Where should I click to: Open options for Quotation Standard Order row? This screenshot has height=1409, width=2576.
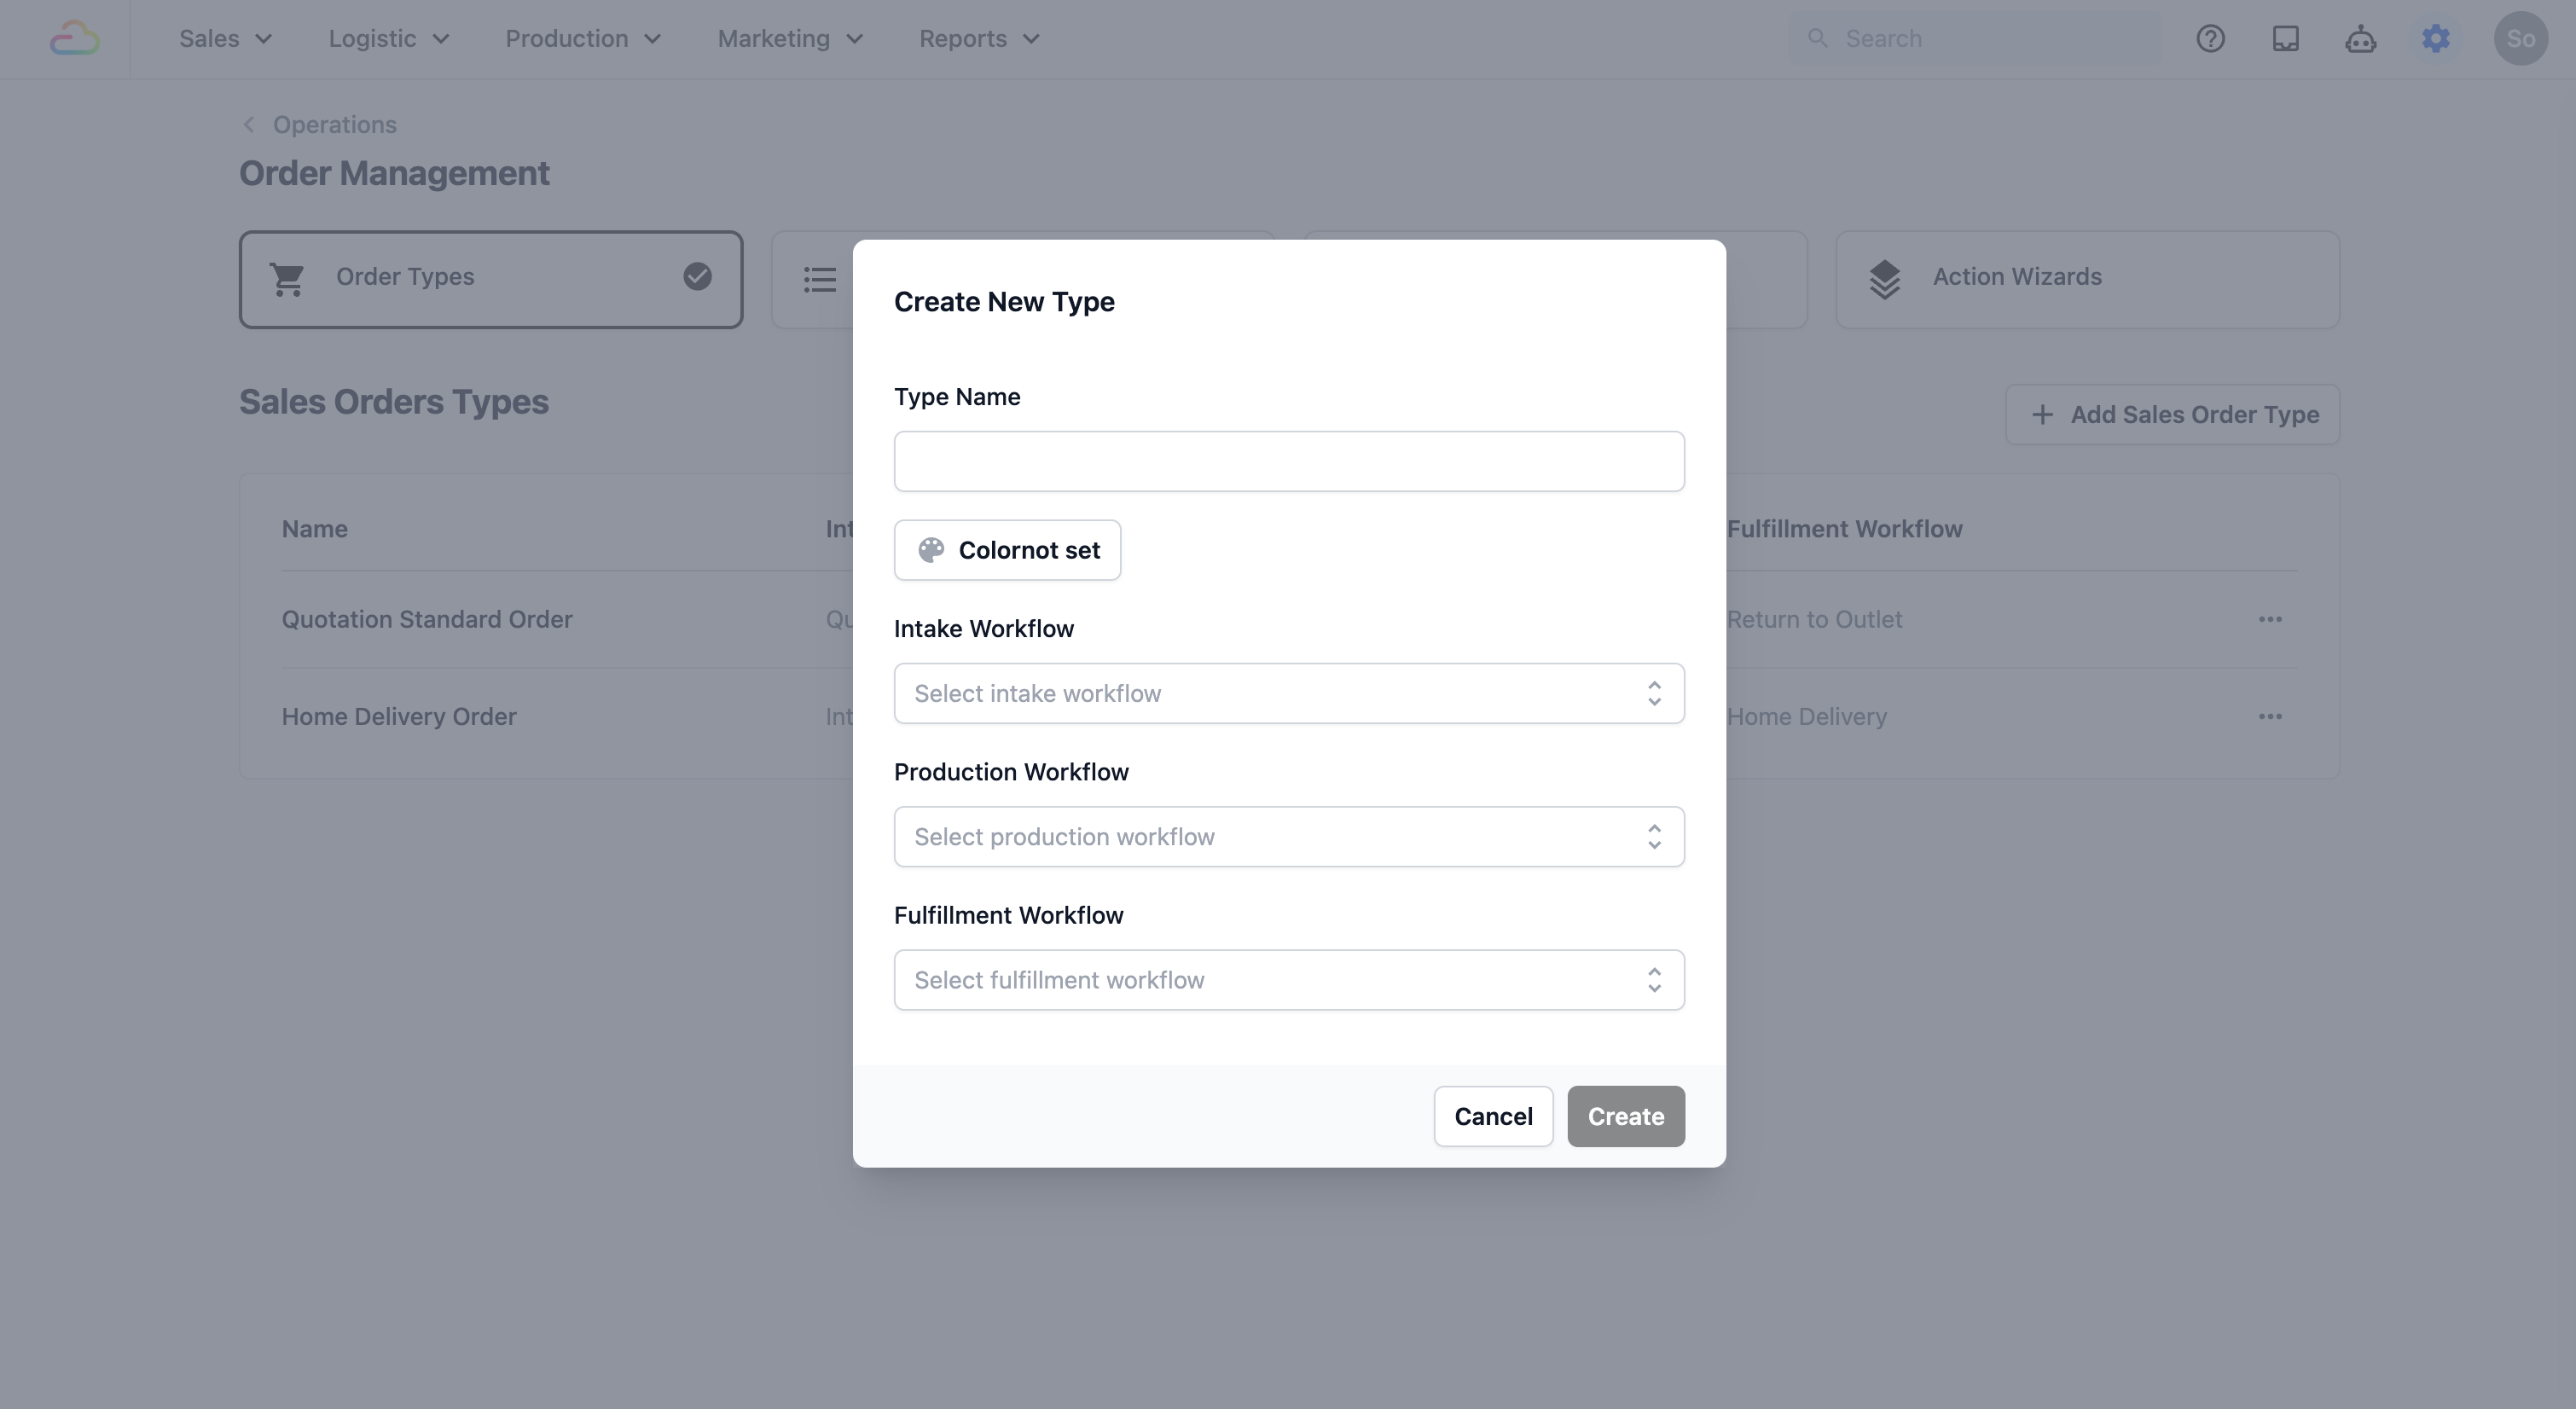[x=2270, y=620]
